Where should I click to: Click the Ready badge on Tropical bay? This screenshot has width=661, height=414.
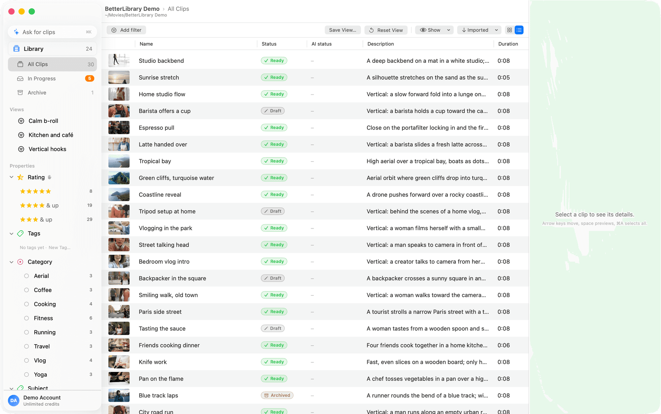(274, 161)
